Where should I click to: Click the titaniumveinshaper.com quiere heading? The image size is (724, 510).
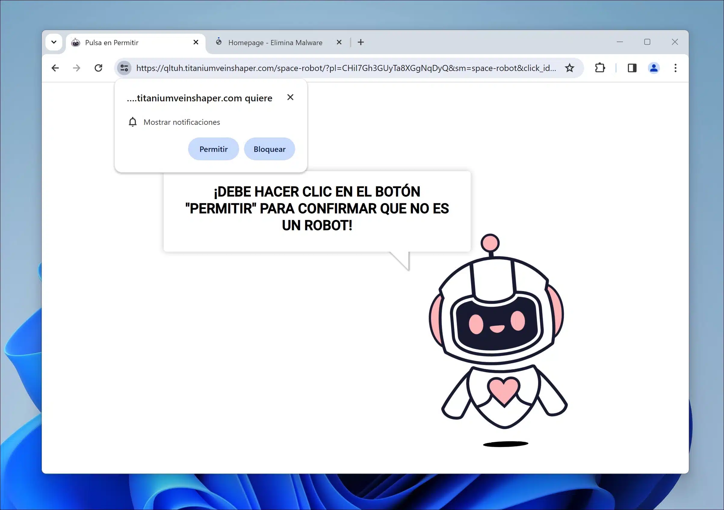[x=200, y=98]
